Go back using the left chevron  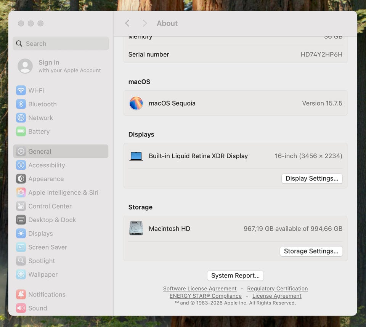(127, 23)
